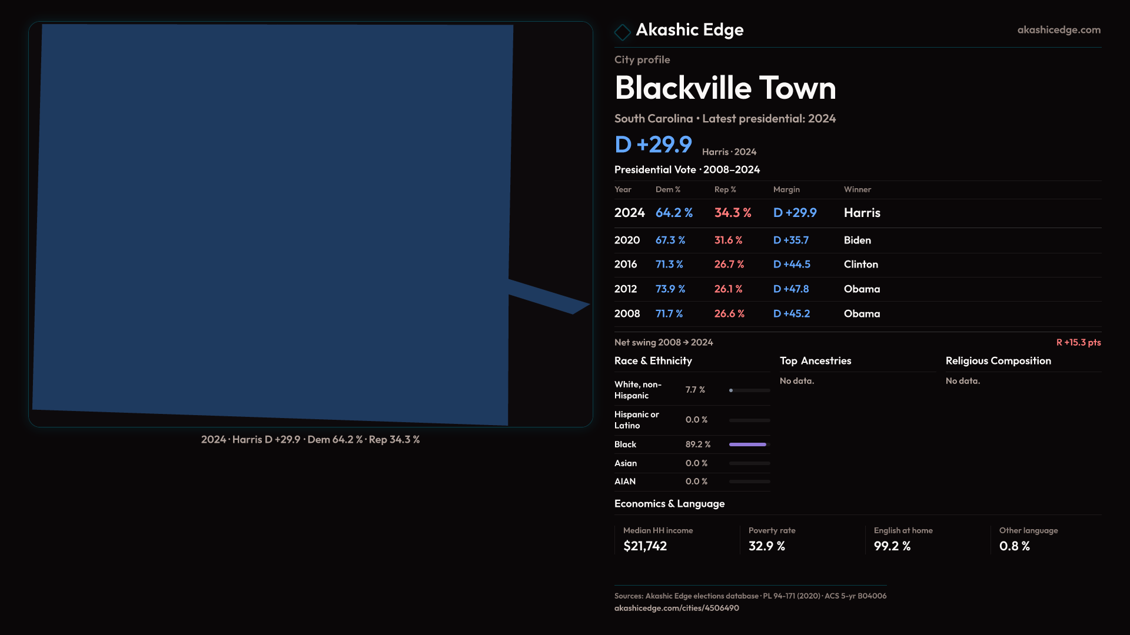Click the large D +29.9 margin headline

click(653, 145)
